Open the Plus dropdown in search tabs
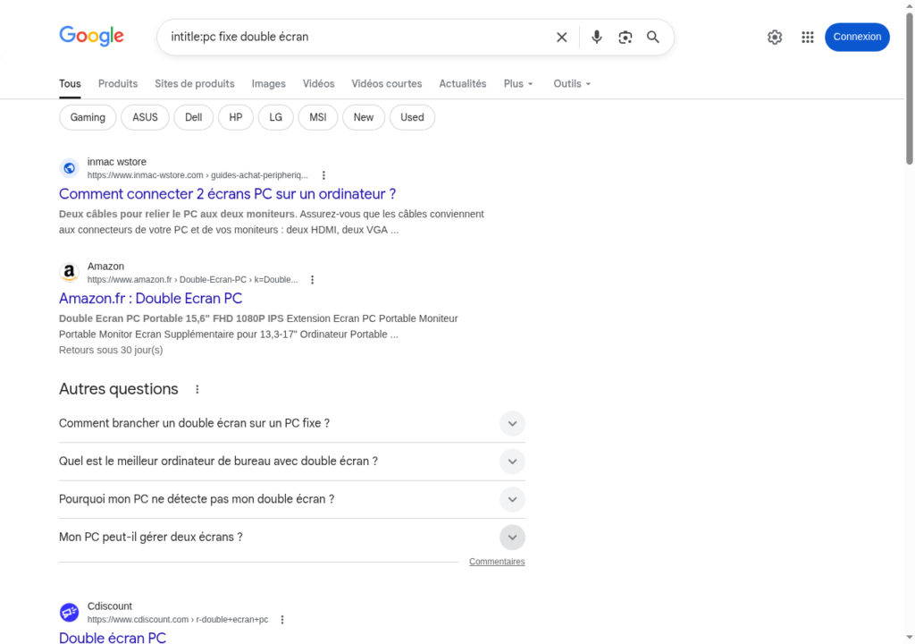Image resolution: width=915 pixels, height=644 pixels. coord(518,83)
